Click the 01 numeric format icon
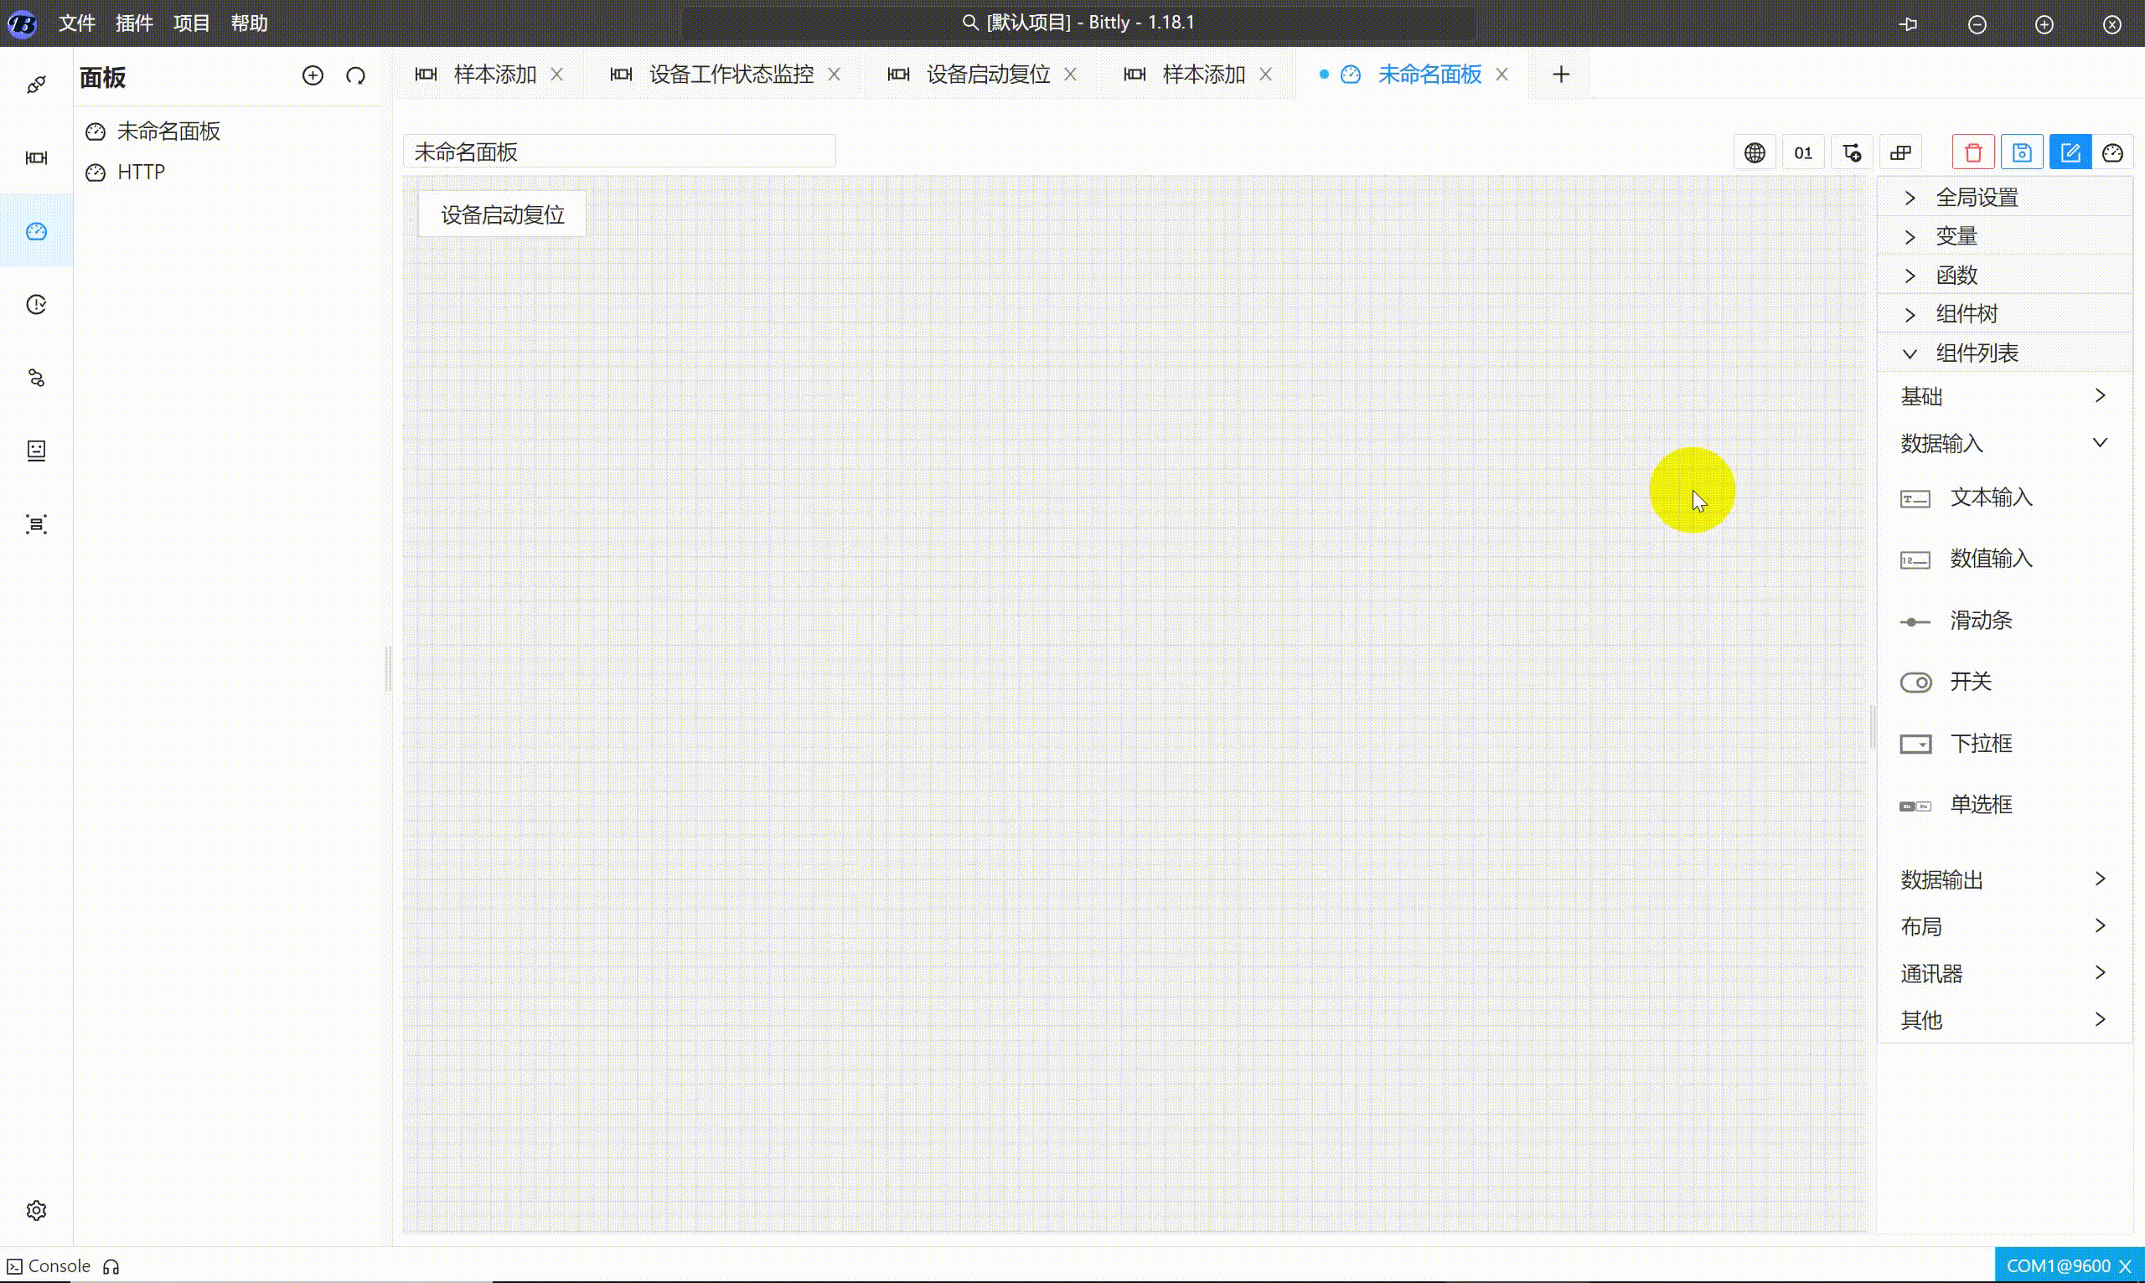Screen dimensions: 2145x1283 [1803, 152]
